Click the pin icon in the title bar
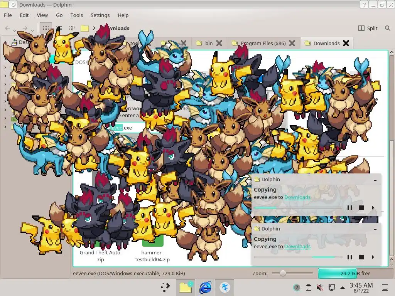The width and height of the screenshot is (395, 296). point(14,5)
